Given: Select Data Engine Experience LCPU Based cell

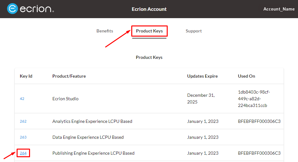Looking at the screenshot, I should [88, 137].
